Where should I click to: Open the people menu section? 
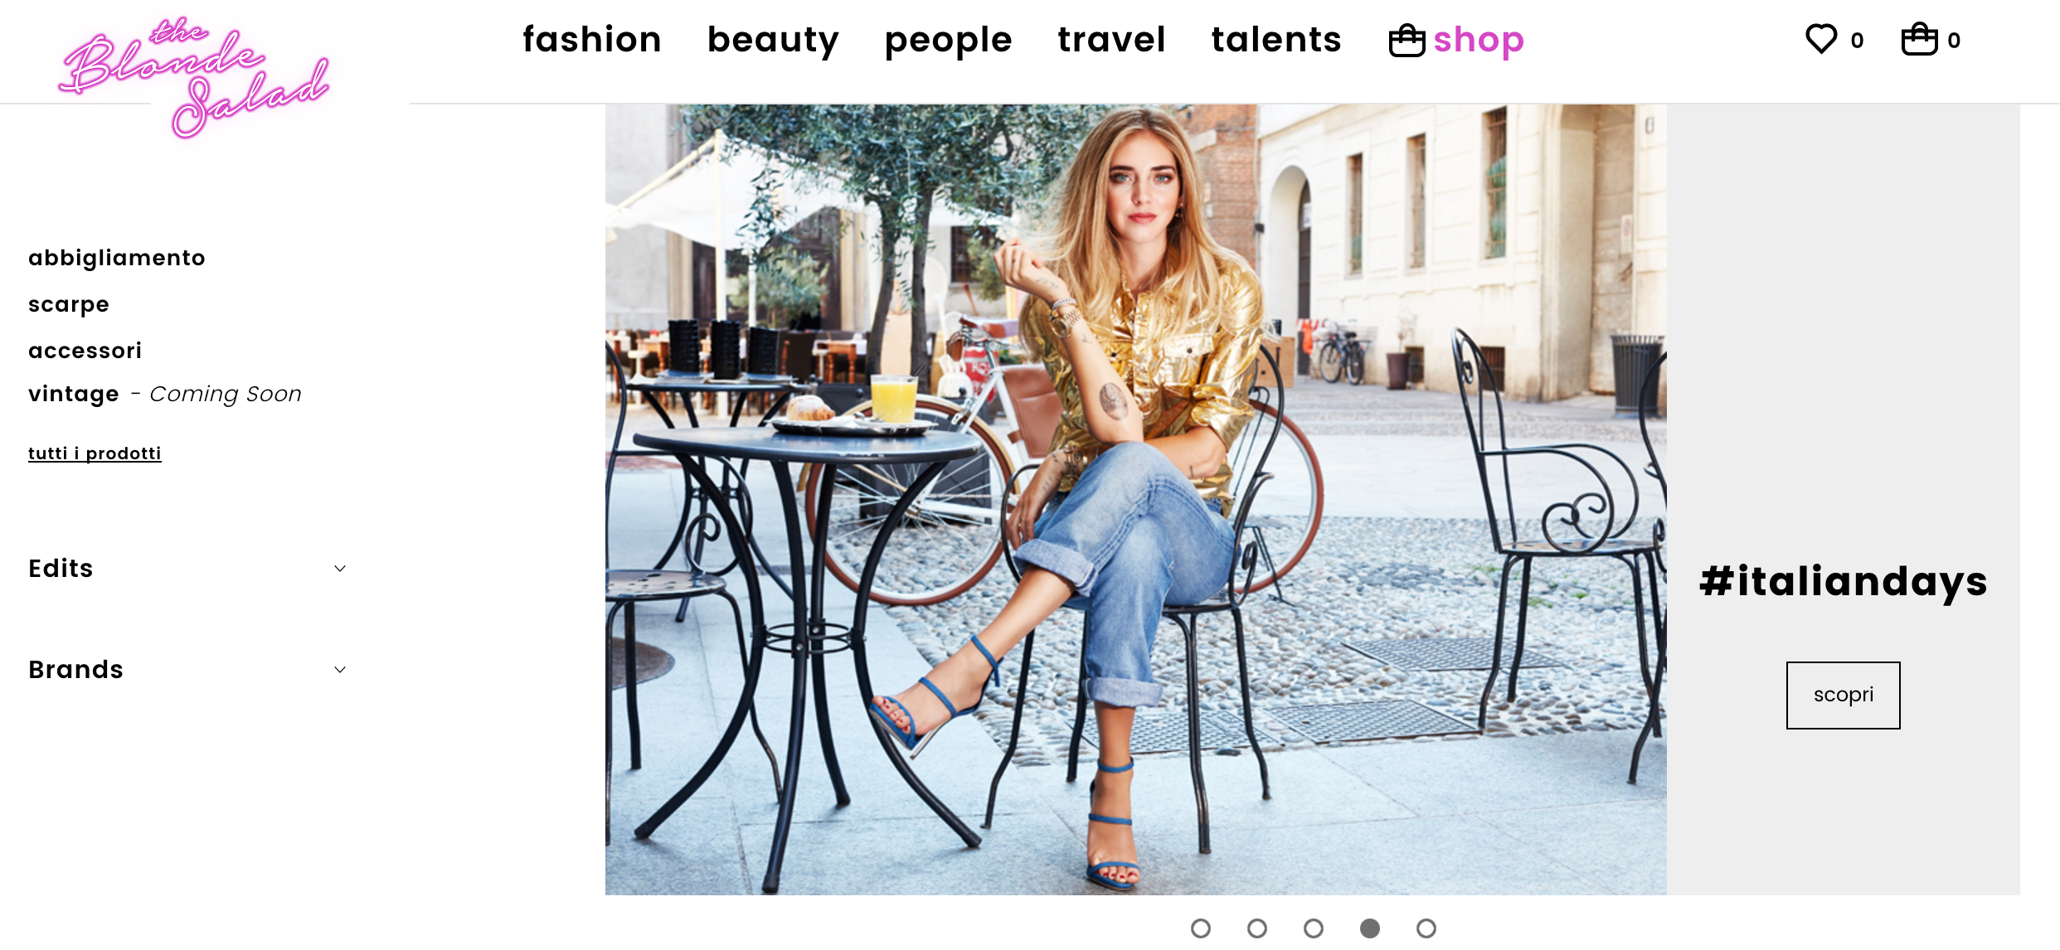coord(948,41)
